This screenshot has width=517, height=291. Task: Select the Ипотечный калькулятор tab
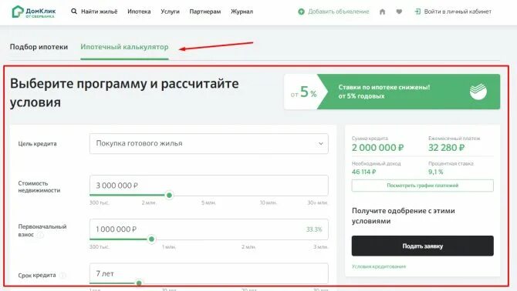(124, 47)
